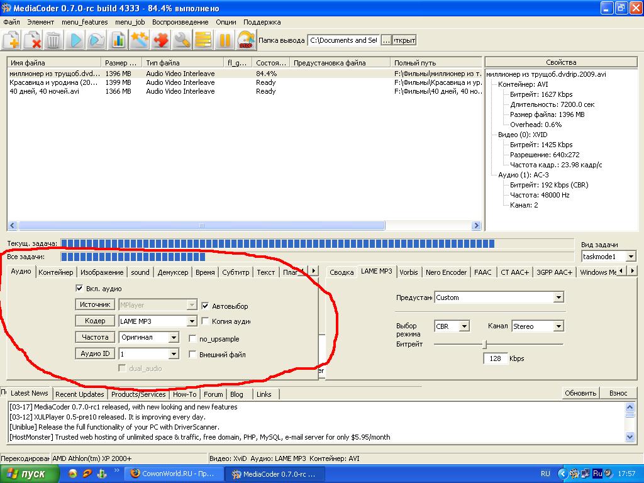Click the browse (...) output folder button
The width and height of the screenshot is (644, 483).
tap(386, 40)
